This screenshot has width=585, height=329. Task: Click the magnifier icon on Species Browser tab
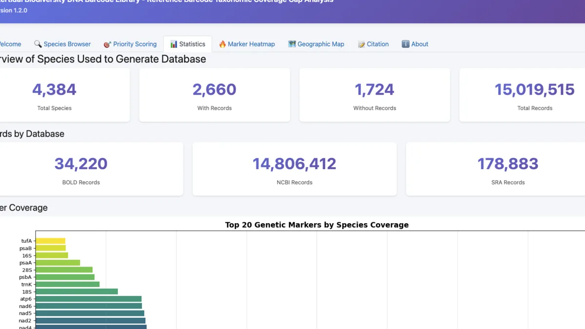[x=38, y=44]
